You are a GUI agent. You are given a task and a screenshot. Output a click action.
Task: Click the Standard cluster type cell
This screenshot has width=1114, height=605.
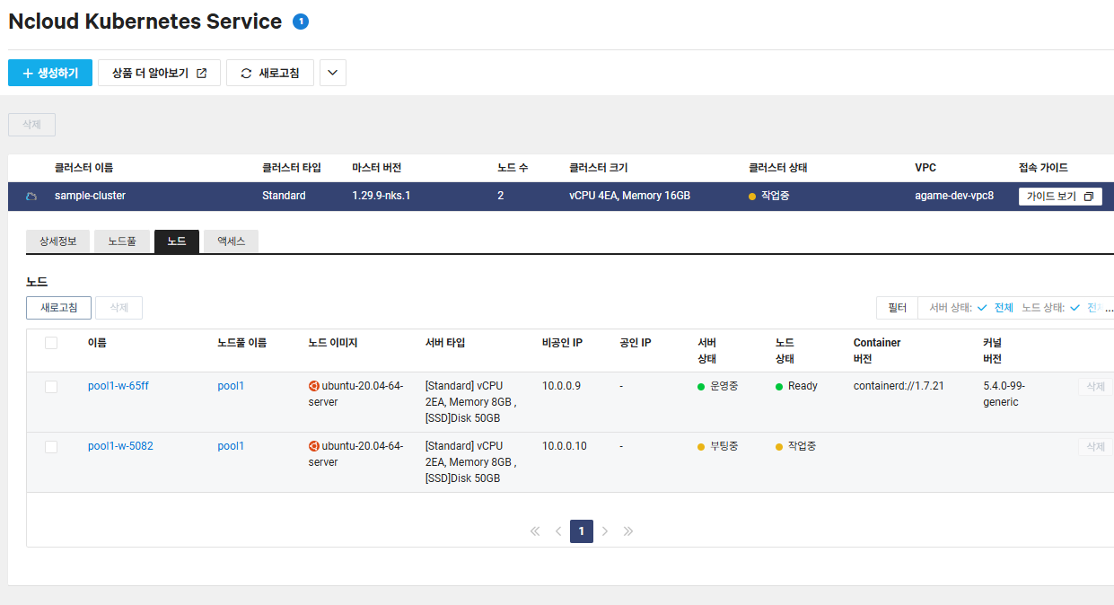click(x=284, y=196)
